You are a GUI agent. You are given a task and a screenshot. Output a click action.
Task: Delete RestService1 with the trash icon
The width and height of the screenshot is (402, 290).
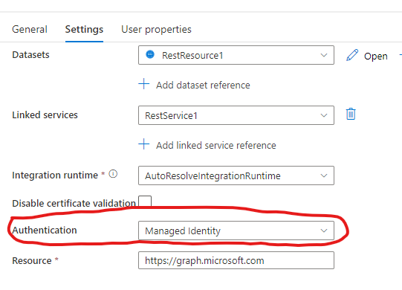pyautogui.click(x=351, y=114)
